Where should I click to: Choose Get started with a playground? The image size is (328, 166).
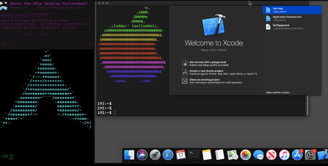[x=209, y=64]
